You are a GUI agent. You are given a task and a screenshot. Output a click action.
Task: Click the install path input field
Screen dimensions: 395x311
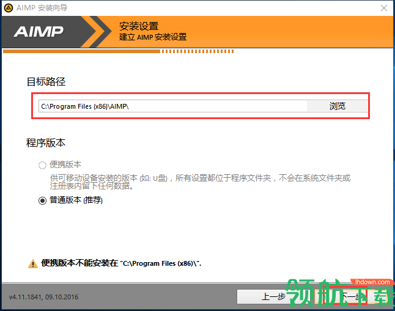(173, 106)
